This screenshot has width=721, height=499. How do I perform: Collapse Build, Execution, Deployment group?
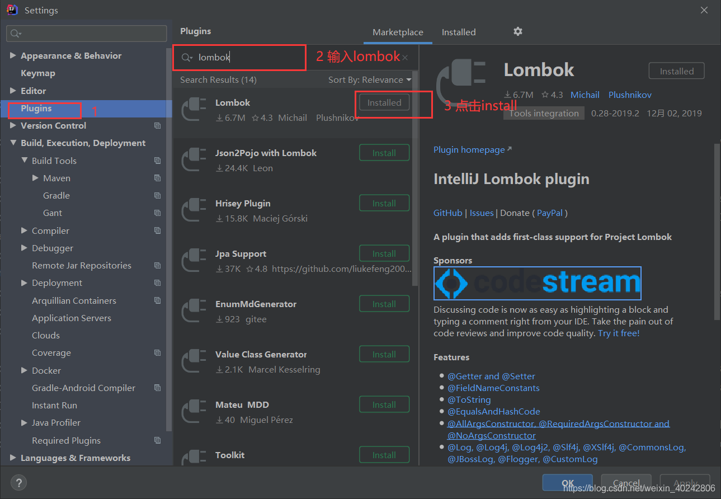tap(13, 143)
